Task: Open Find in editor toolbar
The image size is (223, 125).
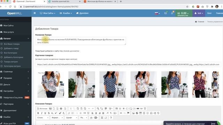Action: point(98,109)
